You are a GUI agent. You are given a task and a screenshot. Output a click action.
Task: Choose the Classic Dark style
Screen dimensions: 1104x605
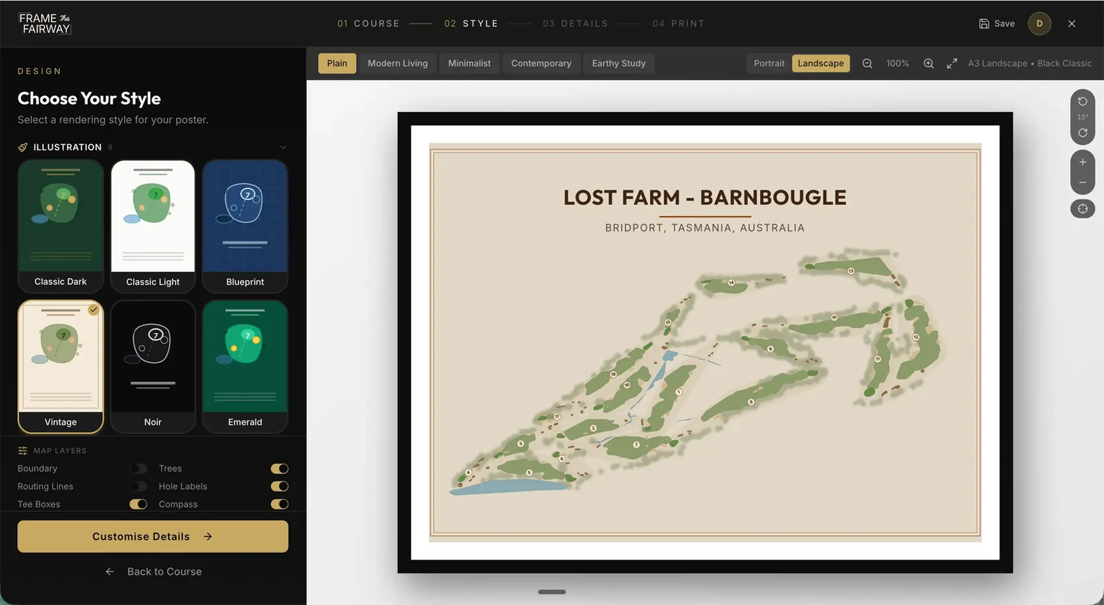(60, 226)
